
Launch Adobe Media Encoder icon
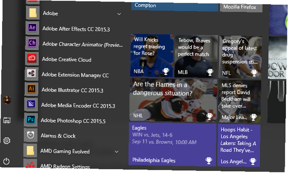[31, 104]
